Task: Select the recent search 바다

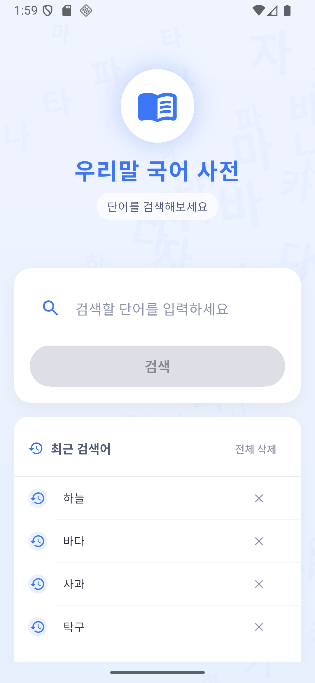Action: click(x=157, y=541)
